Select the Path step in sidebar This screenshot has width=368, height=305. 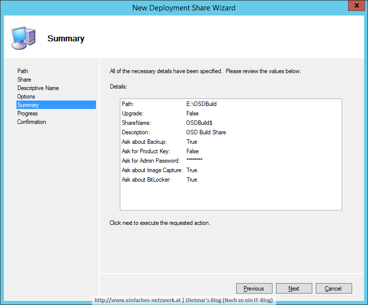23,71
